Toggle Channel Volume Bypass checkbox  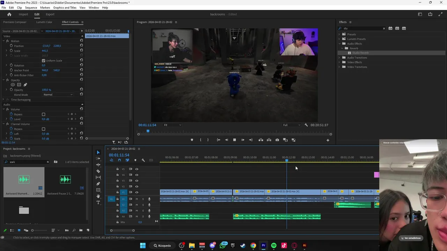point(44,129)
